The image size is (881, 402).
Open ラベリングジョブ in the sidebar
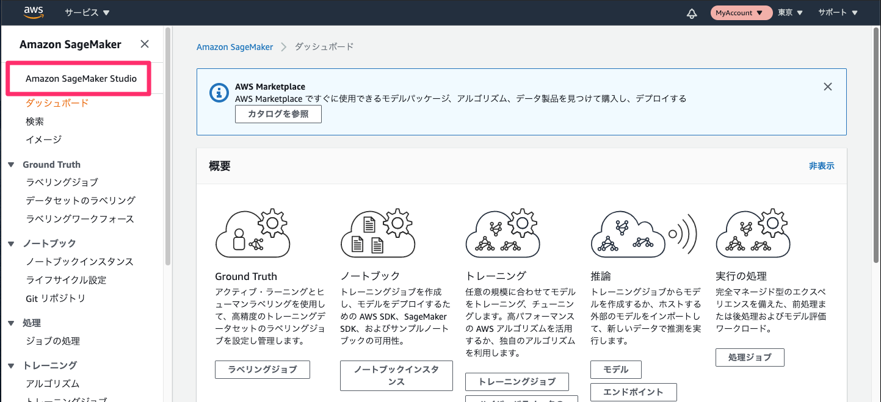[x=62, y=182]
